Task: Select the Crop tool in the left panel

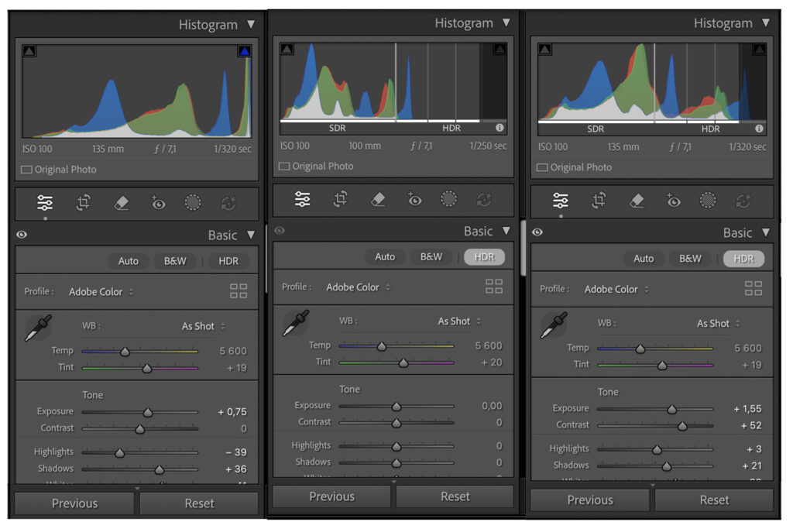Action: (83, 203)
